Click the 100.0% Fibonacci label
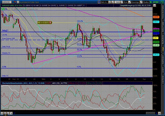Image resolution: width=165 pixels, height=116 pixels. coord(80,21)
